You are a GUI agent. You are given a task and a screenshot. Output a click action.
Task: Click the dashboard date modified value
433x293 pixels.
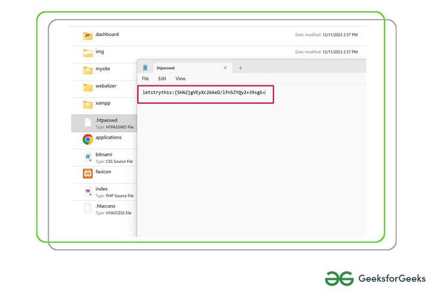340,35
